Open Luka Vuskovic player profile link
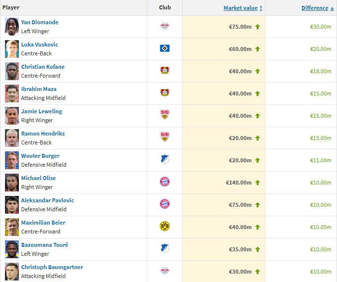 [x=40, y=45]
